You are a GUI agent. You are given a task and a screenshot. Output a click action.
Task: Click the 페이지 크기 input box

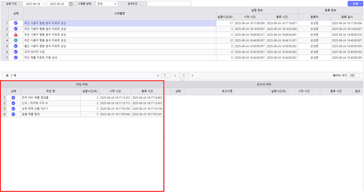[x=354, y=76]
